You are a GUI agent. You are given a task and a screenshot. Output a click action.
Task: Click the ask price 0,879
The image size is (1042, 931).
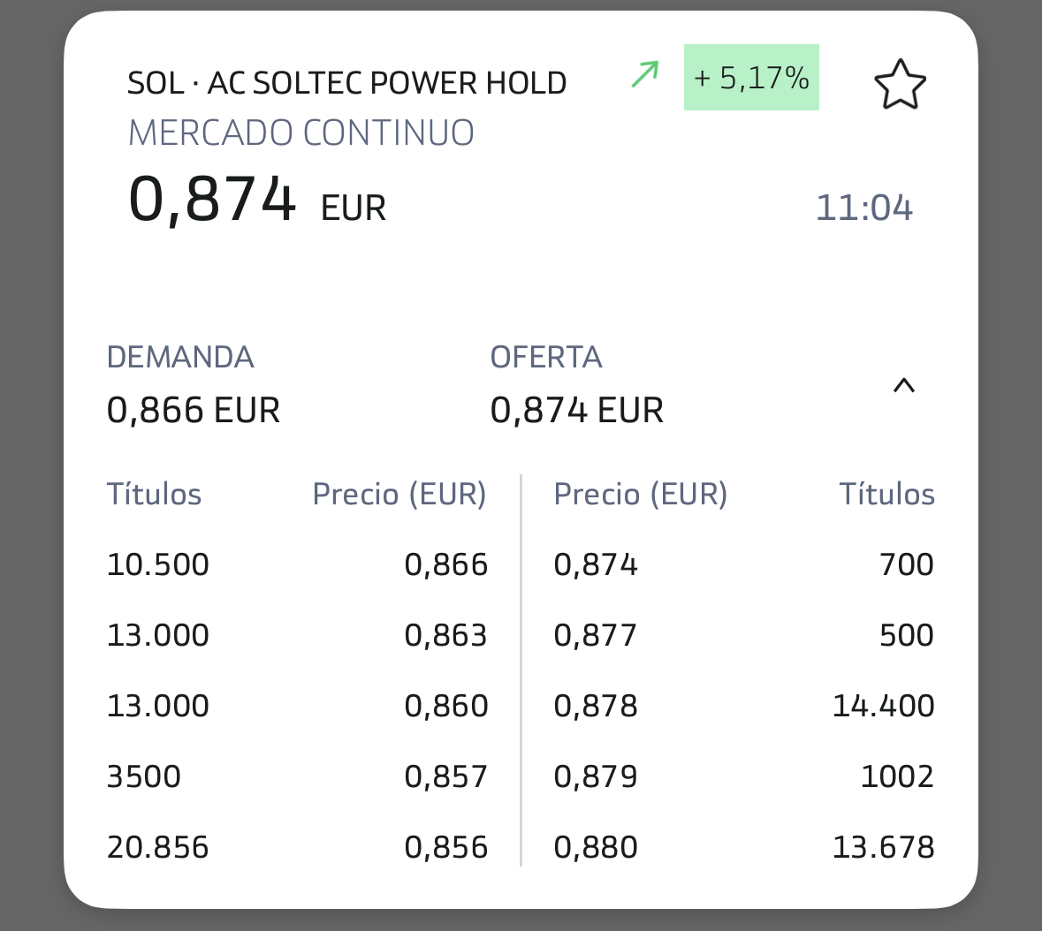tap(595, 777)
